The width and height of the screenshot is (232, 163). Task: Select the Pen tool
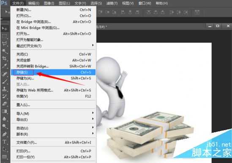click(x=5, y=134)
